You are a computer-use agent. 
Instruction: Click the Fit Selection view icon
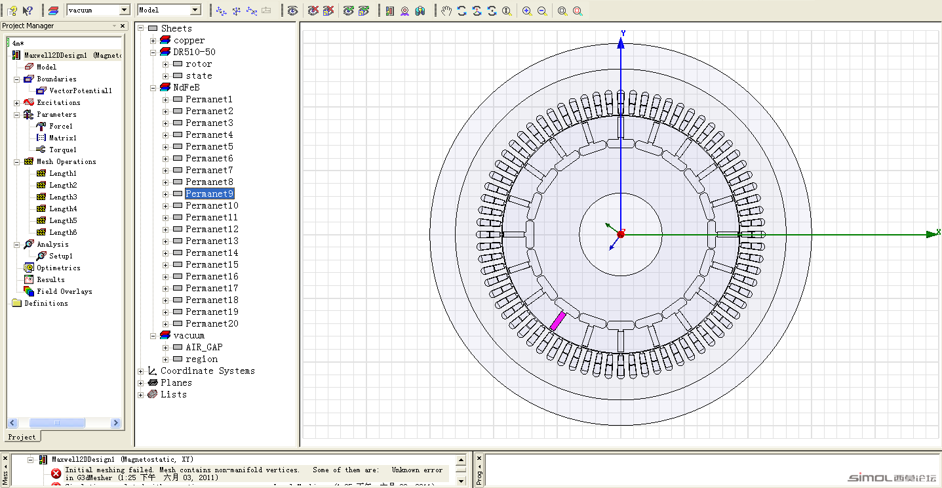578,10
